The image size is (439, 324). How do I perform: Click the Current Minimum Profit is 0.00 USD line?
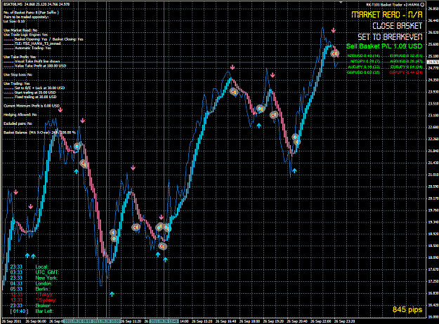pos(32,106)
